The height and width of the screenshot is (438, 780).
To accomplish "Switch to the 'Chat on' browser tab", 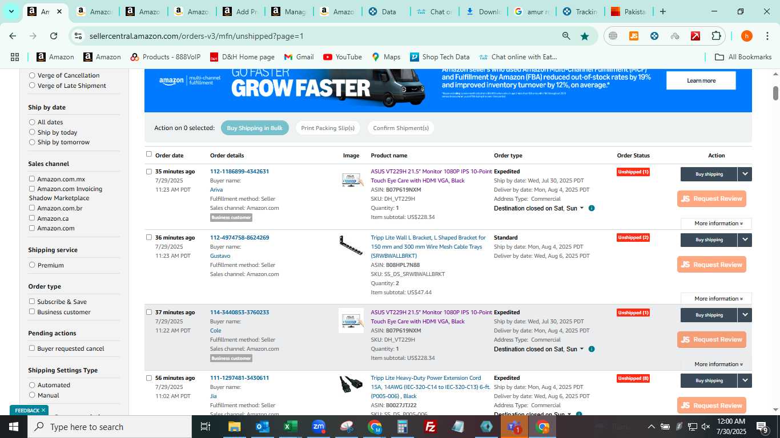I will 435,11.
